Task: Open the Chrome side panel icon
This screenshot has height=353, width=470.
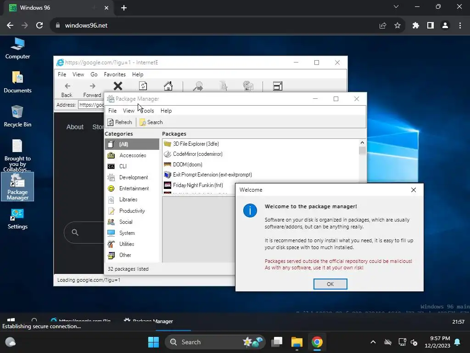Action: point(431,26)
